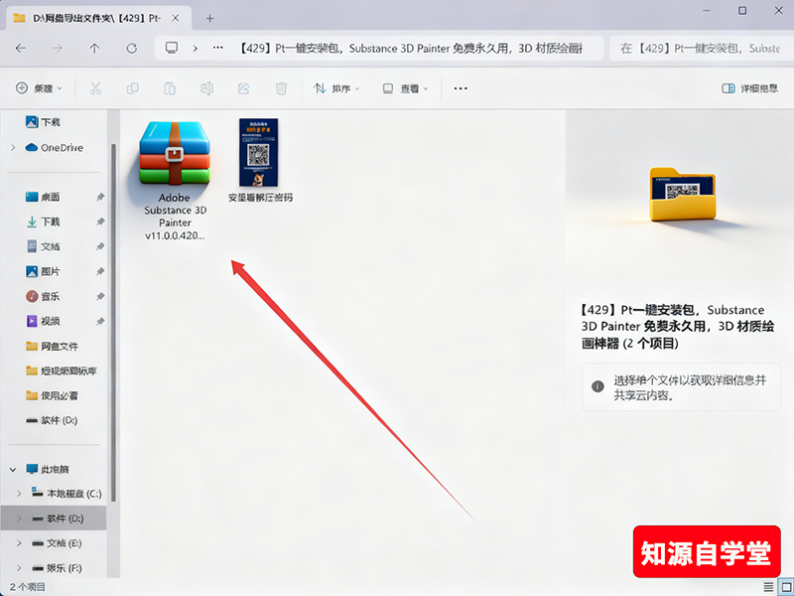The width and height of the screenshot is (794, 596).
Task: Toggle the 详细信息 details pane
Action: tap(749, 88)
